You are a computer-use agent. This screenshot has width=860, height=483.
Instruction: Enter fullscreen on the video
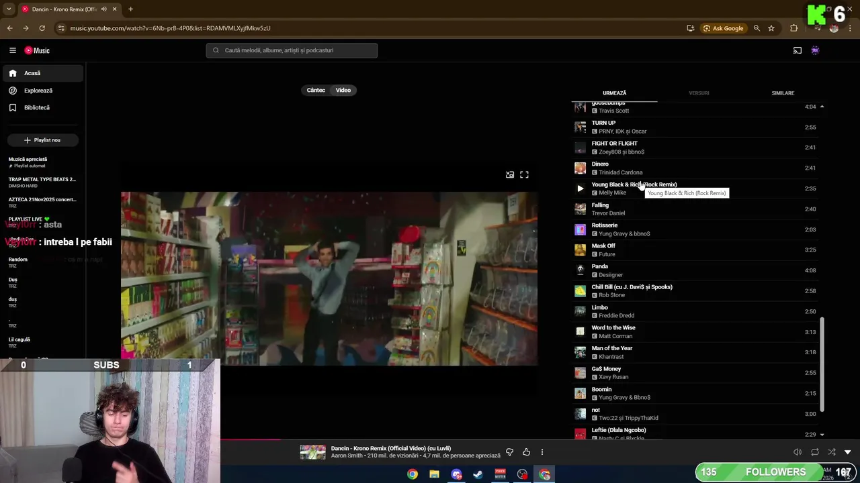click(524, 174)
